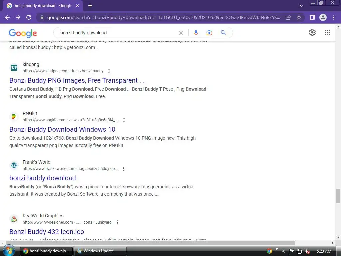Screen dimensions: 341x256
Task: Click the pngkit.com URL breadcrumb
Action: click(71, 120)
